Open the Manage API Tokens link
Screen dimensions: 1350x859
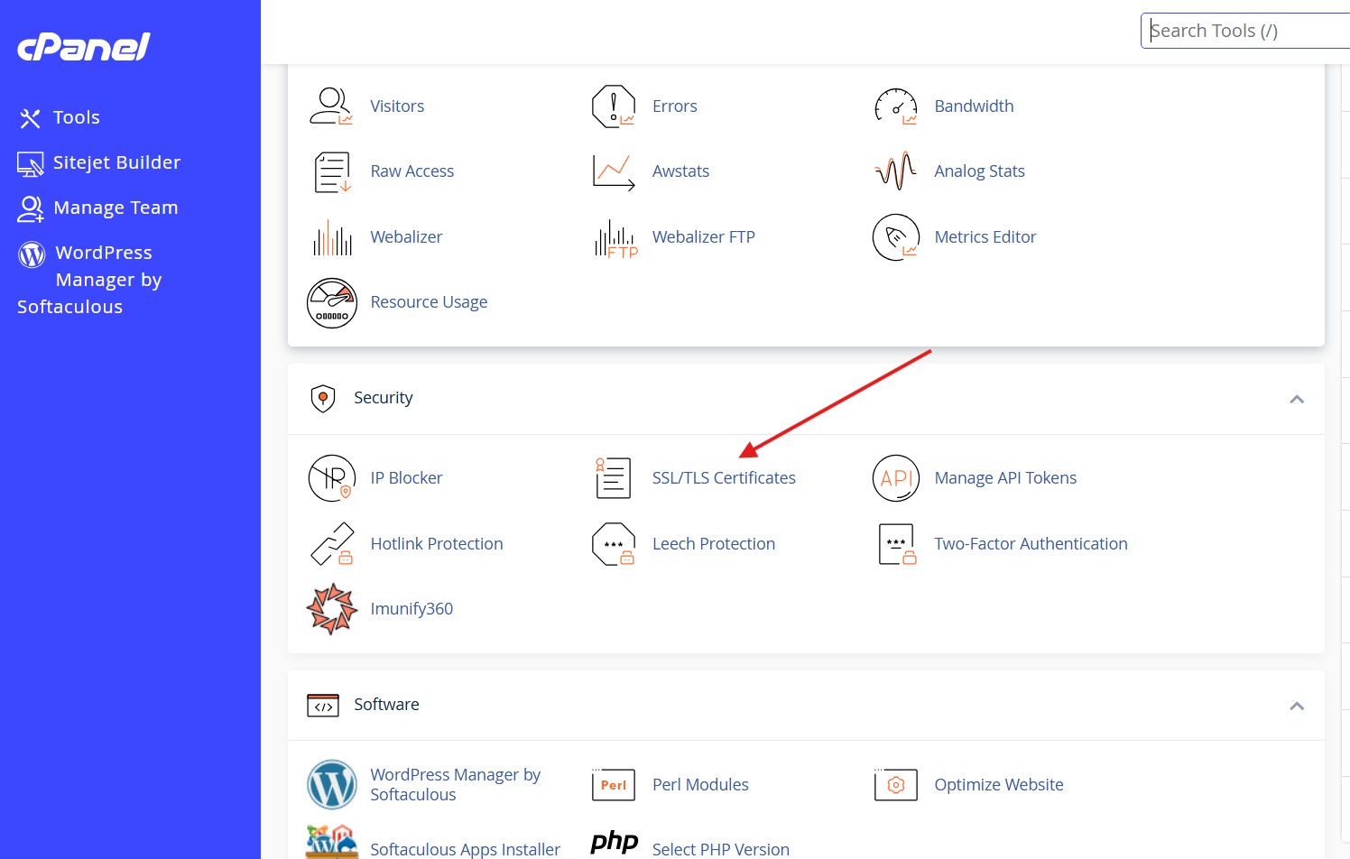click(1005, 478)
